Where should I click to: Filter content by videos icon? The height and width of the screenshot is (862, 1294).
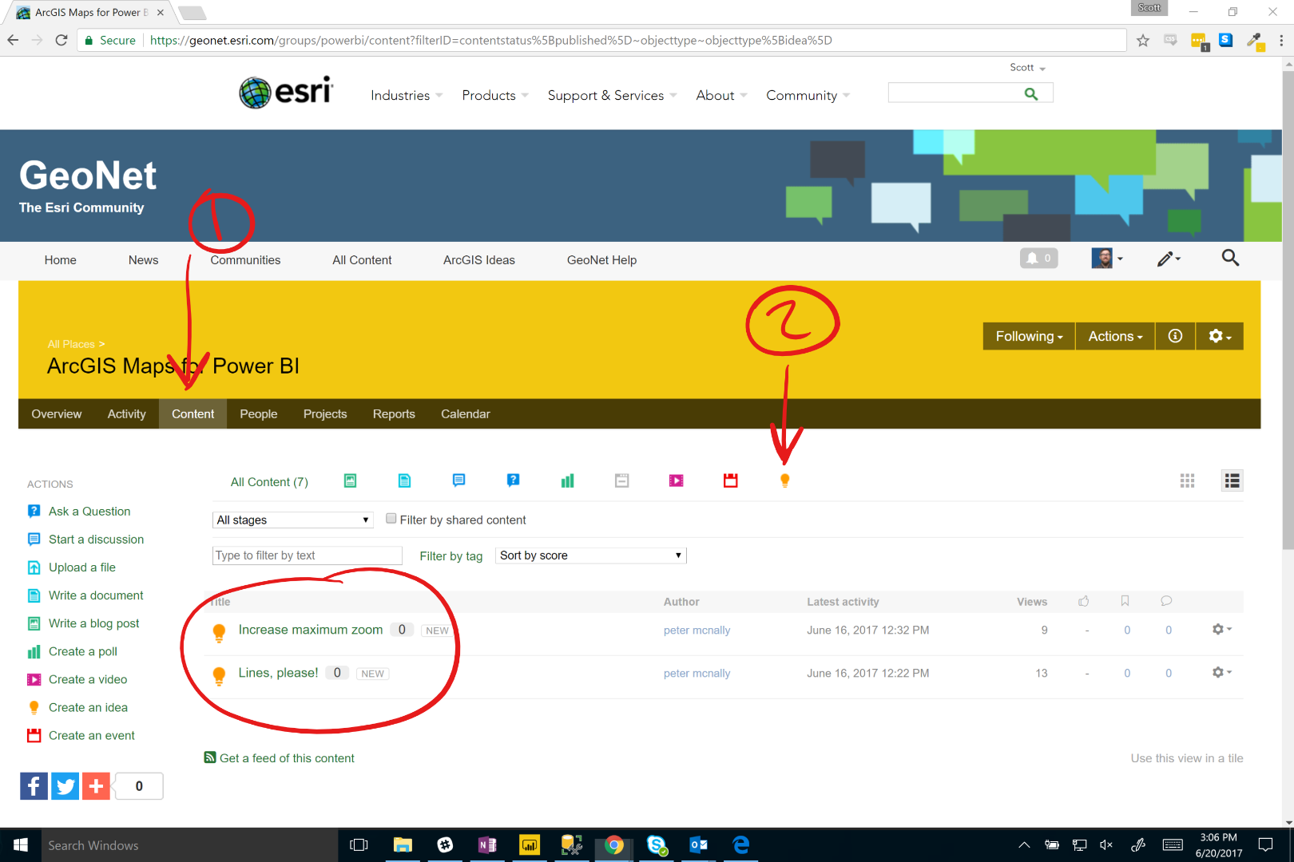point(676,480)
